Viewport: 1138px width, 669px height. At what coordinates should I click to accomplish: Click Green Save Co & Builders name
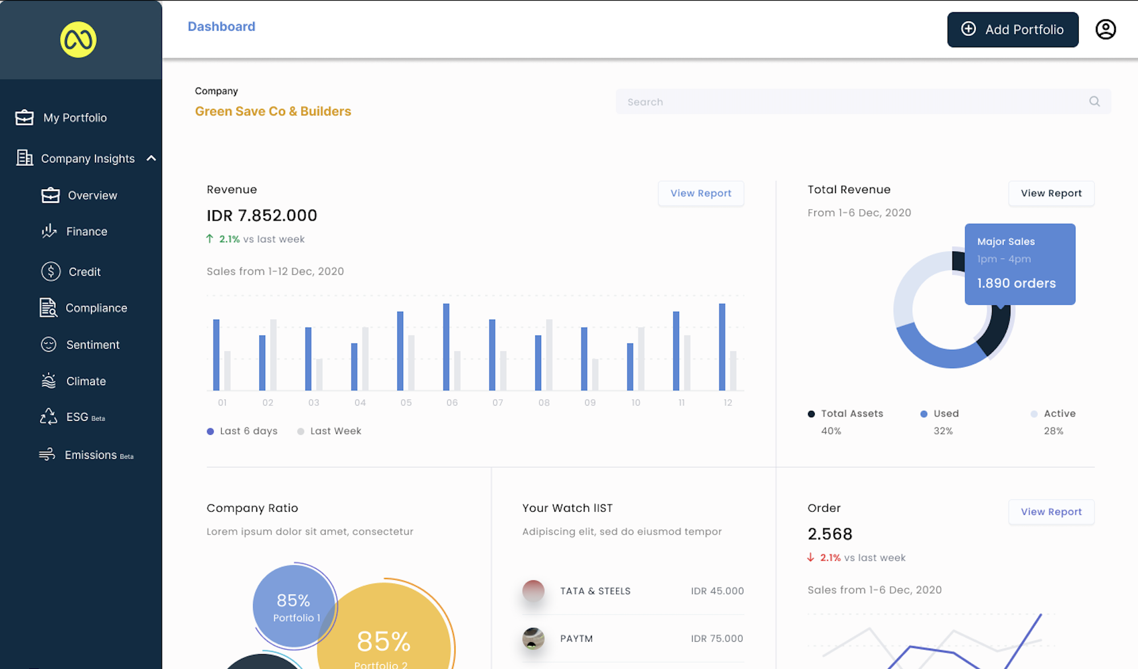tap(273, 111)
